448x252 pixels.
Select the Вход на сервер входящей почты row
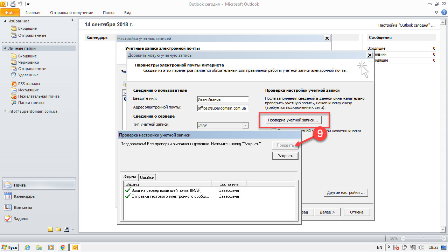coord(209,190)
